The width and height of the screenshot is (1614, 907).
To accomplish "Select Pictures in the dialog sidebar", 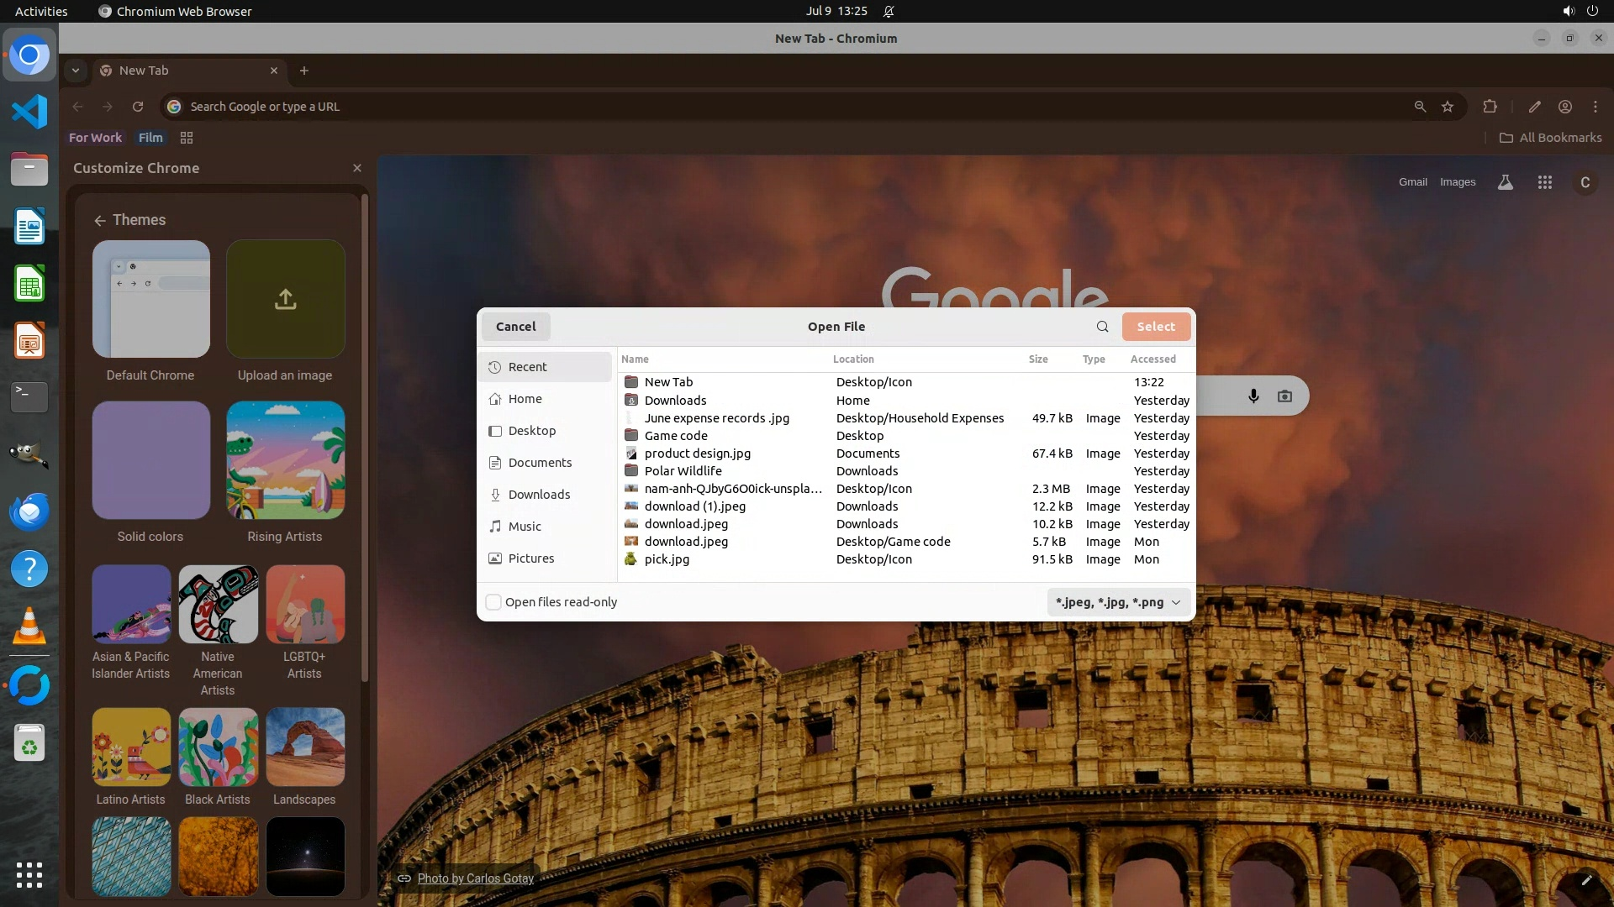I will pyautogui.click(x=530, y=558).
